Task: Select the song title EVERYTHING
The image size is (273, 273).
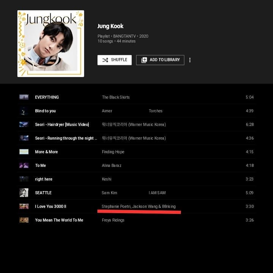Action: 47,97
